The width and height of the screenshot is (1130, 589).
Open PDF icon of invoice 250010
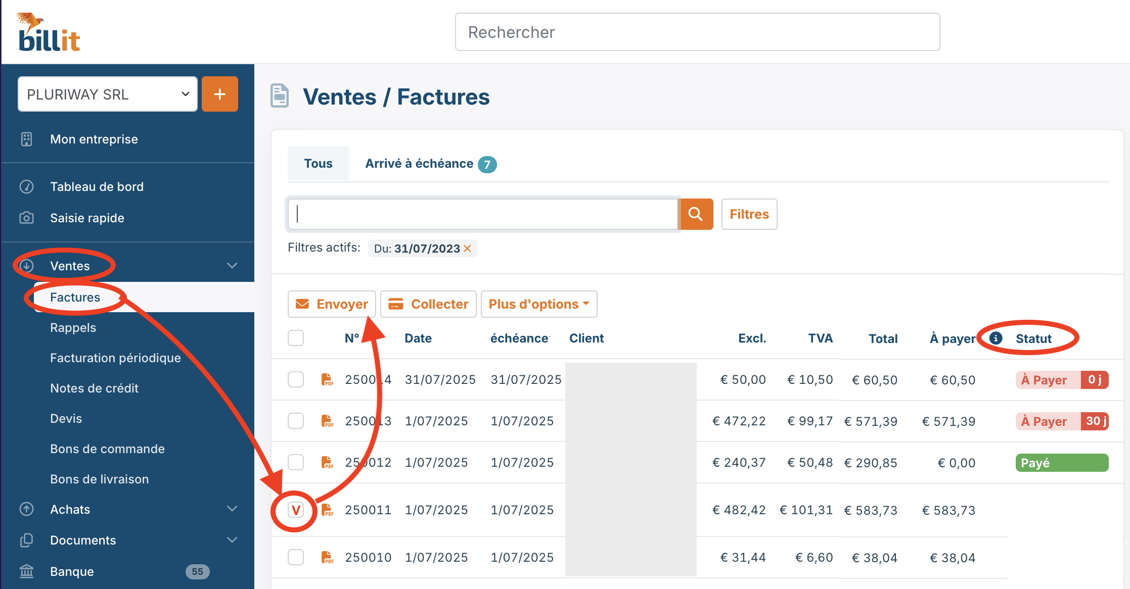pos(327,557)
